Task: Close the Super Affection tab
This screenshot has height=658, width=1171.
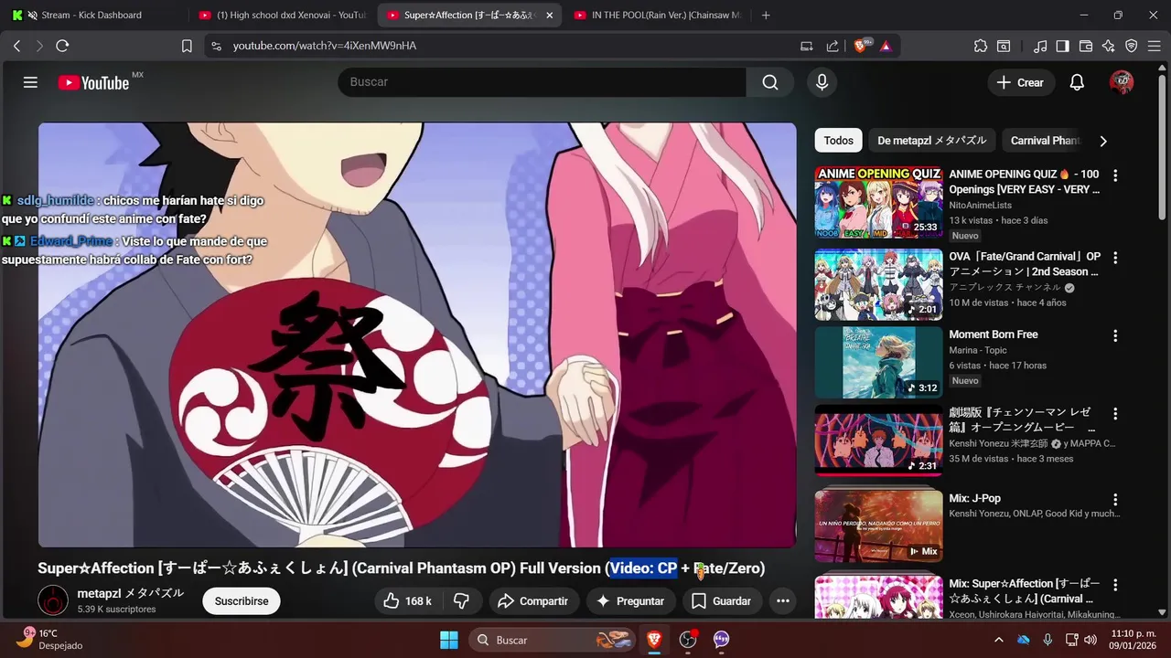Action: [x=551, y=16]
